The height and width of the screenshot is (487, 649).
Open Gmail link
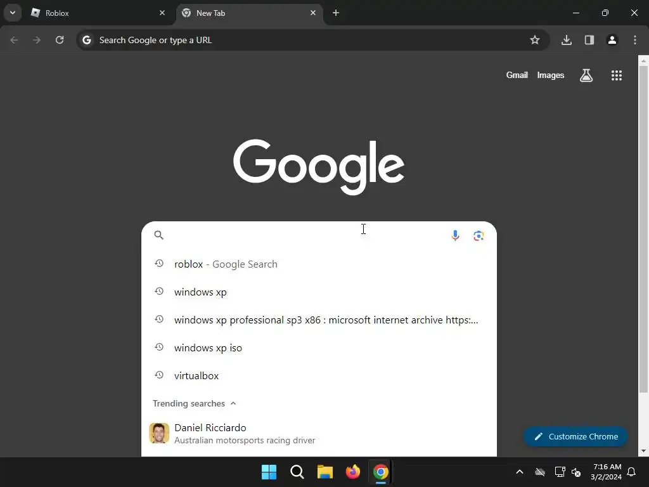pyautogui.click(x=517, y=75)
